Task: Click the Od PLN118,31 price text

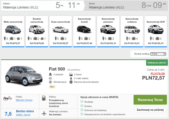Action: [132, 43]
